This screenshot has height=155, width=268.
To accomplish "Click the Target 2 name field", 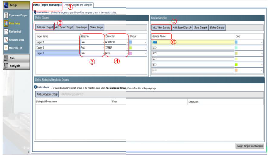I will pos(57,48).
